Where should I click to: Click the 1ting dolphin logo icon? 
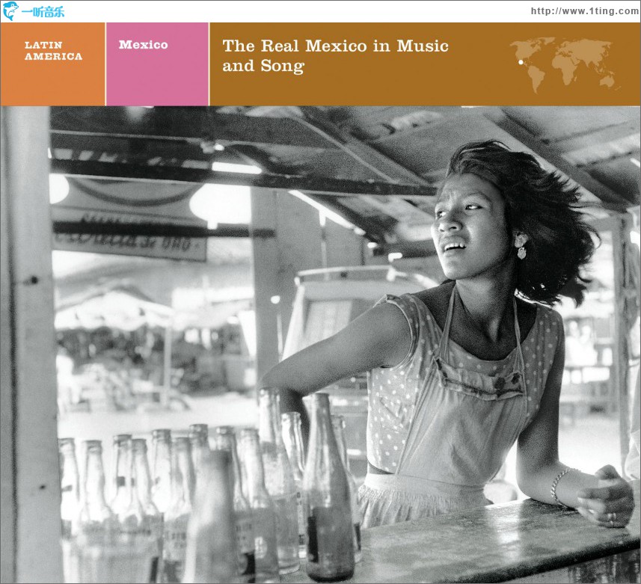[10, 10]
